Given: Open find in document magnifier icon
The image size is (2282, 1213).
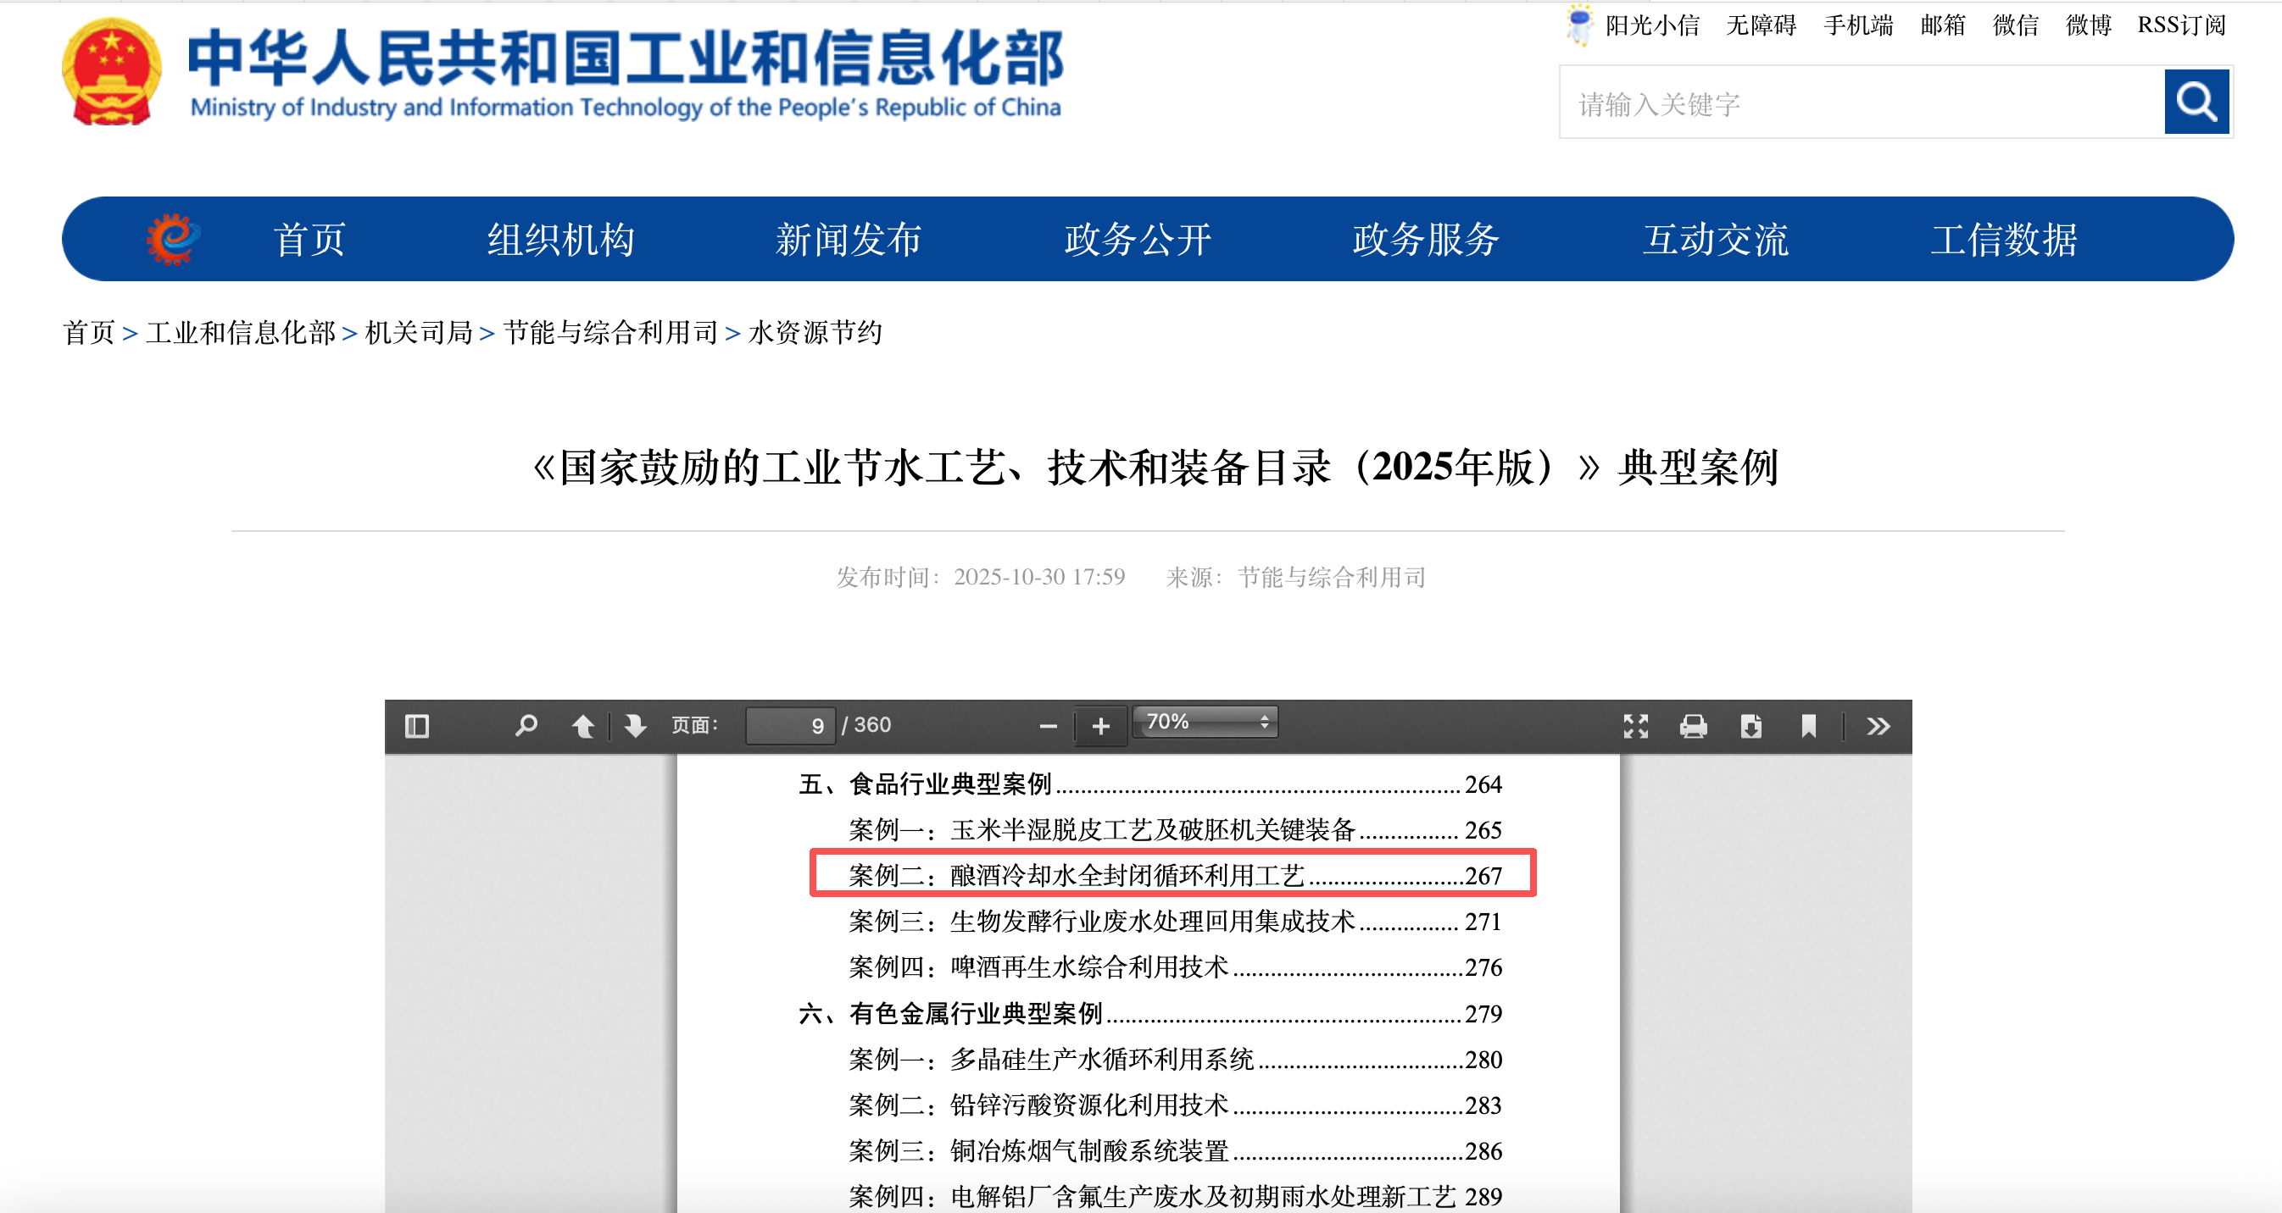Looking at the screenshot, I should click(x=526, y=726).
